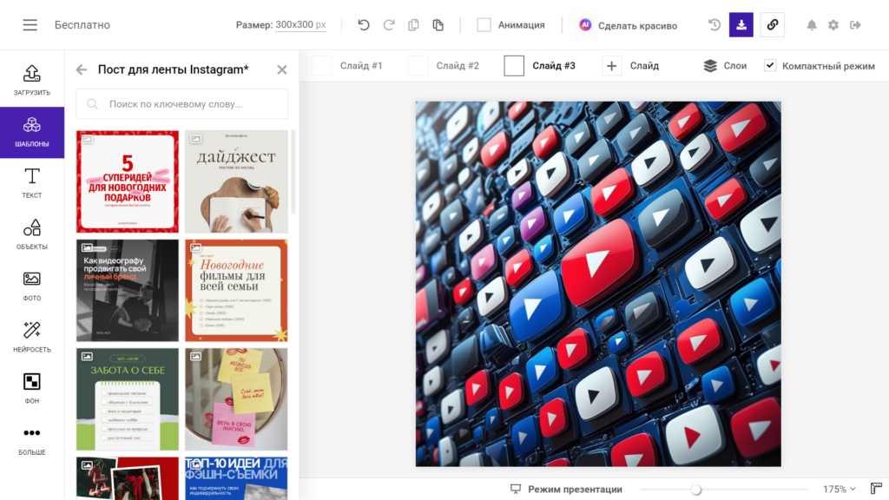Add a new slide with plus button
The image size is (889, 500).
tap(611, 66)
